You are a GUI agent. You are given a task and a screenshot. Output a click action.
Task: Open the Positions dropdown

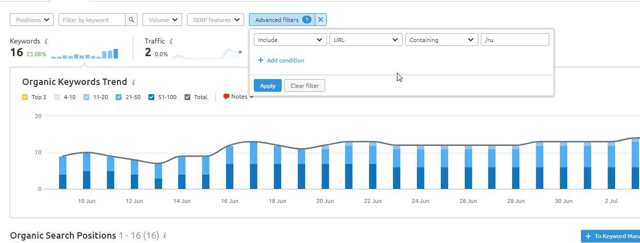pyautogui.click(x=32, y=20)
